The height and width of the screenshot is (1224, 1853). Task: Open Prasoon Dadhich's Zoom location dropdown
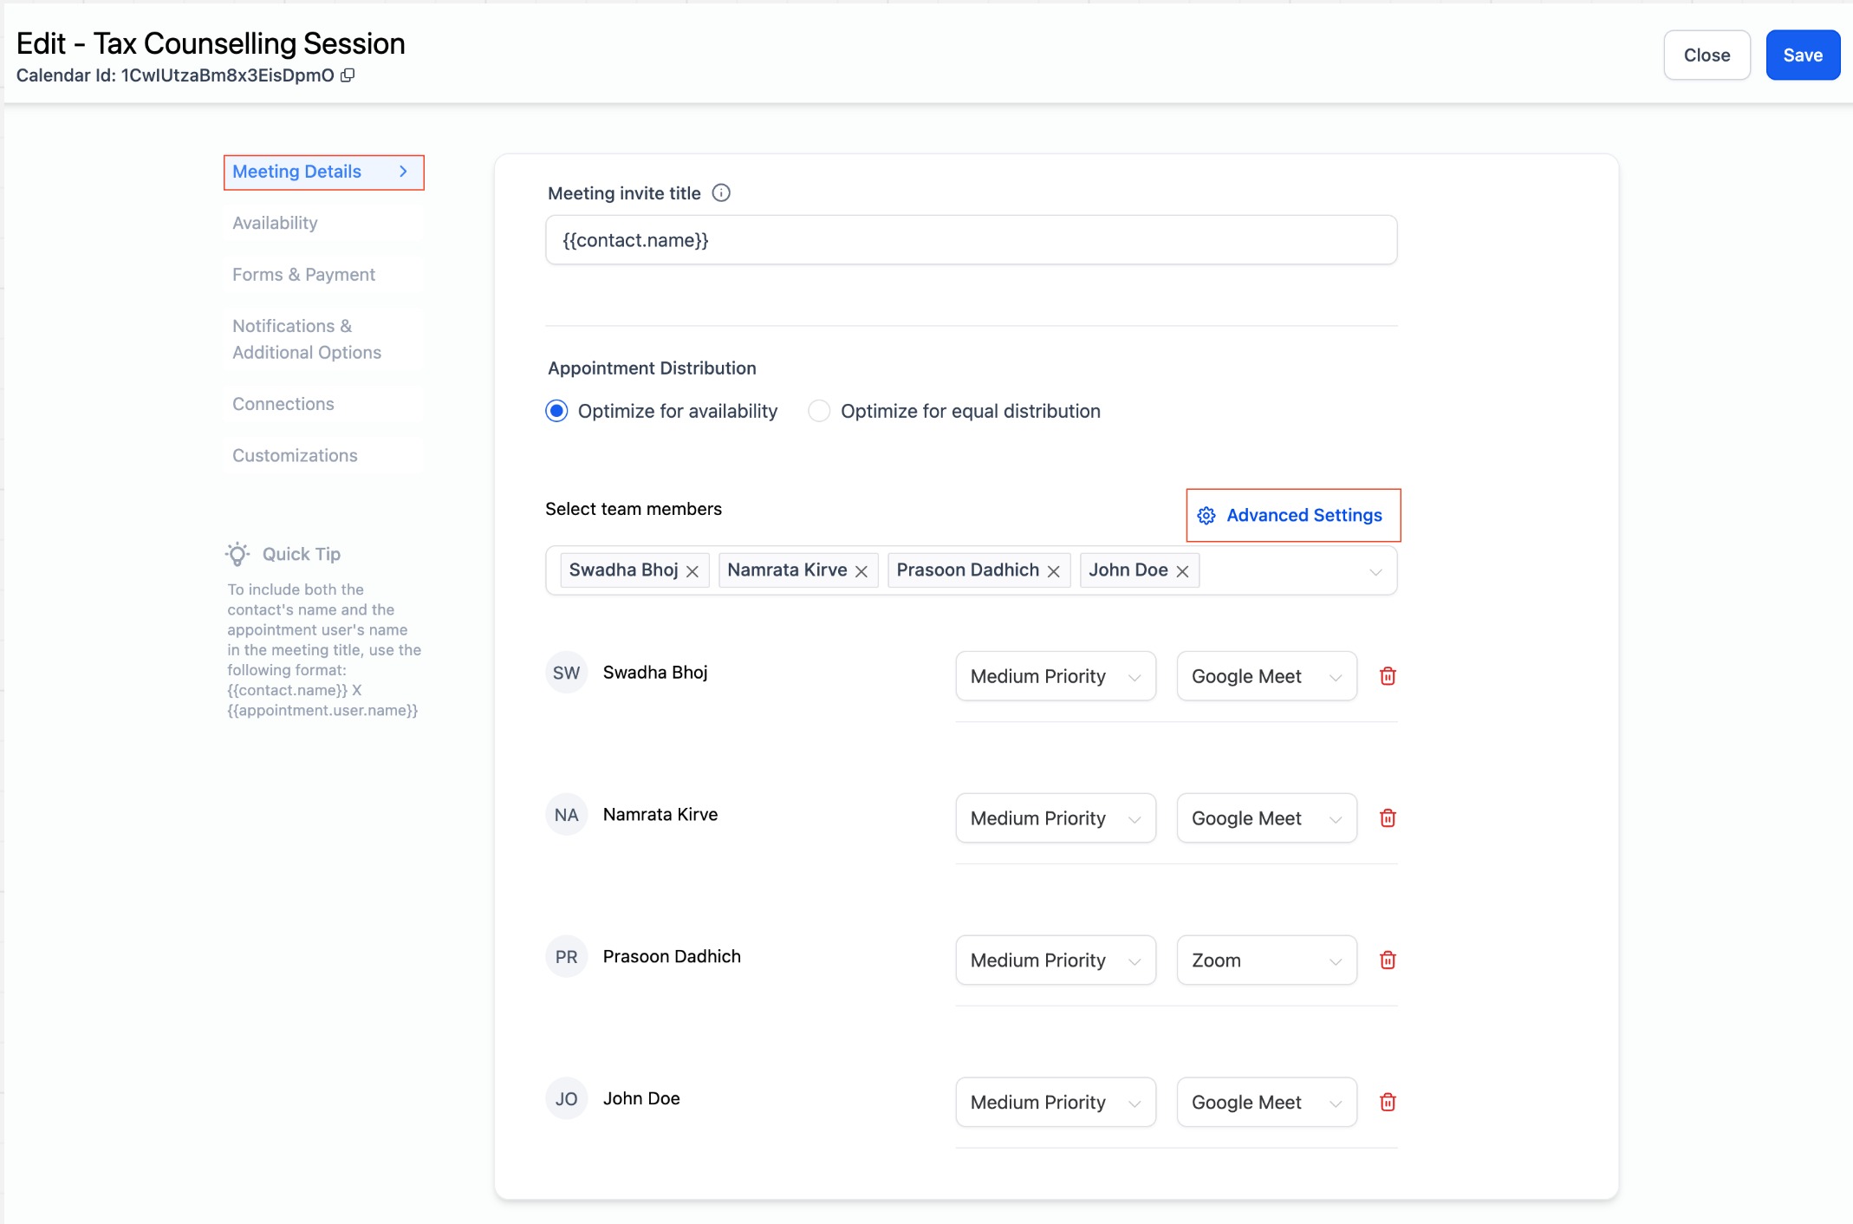coord(1265,960)
